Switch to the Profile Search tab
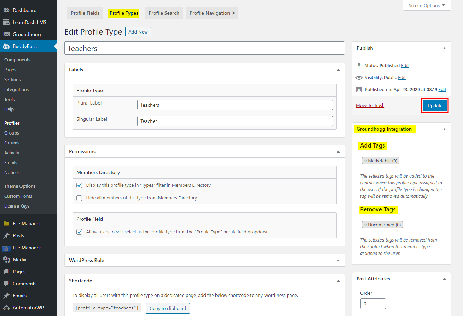This screenshot has width=463, height=316. (163, 13)
